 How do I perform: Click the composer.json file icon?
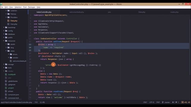[x=6, y=95]
